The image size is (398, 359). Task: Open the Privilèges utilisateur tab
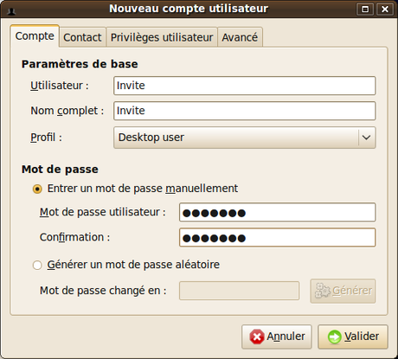click(x=162, y=37)
